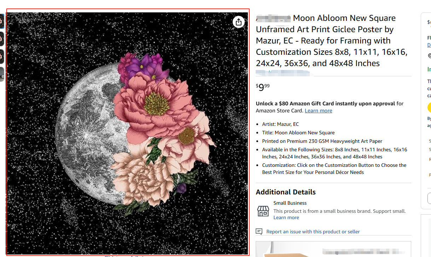
Task: Click the share icon on the product image
Action: click(239, 22)
